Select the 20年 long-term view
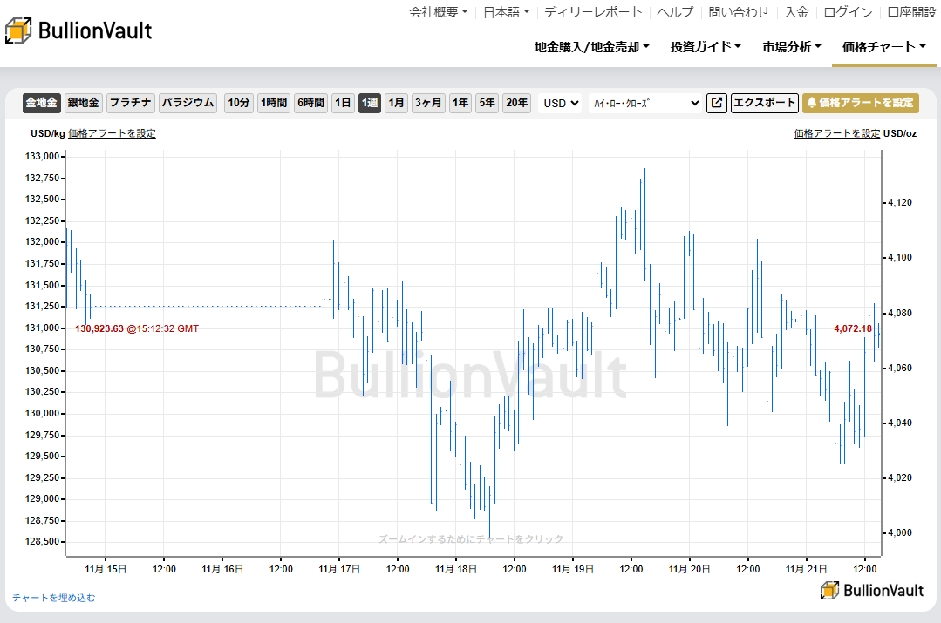Image resolution: width=941 pixels, height=623 pixels. pos(516,103)
